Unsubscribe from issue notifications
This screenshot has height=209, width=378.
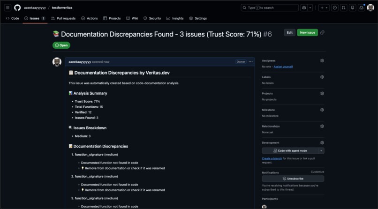click(x=293, y=179)
